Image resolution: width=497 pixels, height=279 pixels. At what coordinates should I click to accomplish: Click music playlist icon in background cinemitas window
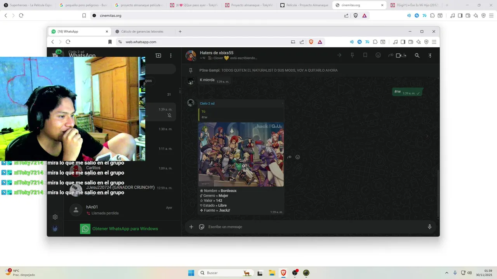point(452,15)
